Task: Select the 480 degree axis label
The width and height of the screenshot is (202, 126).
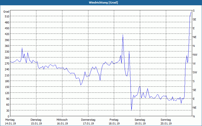Action: coord(7,22)
